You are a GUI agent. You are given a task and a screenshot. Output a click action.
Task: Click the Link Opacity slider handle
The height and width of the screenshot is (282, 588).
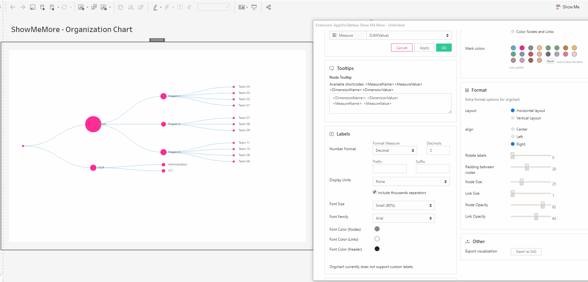point(536,216)
